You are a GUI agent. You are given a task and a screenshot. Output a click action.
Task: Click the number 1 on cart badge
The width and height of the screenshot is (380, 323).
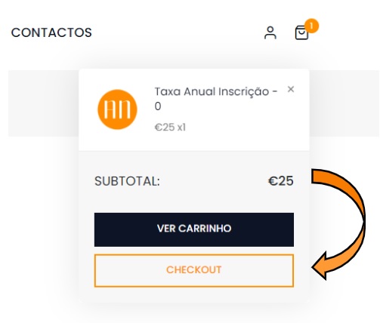tap(311, 26)
